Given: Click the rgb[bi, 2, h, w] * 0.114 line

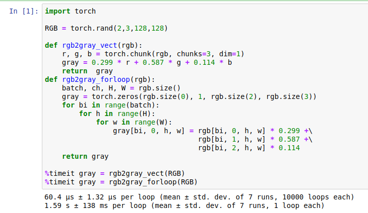Looking at the screenshot, I should tap(249, 148).
